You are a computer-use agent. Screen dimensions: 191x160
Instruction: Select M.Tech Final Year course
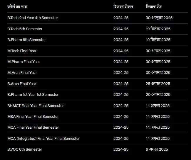pos(22,51)
